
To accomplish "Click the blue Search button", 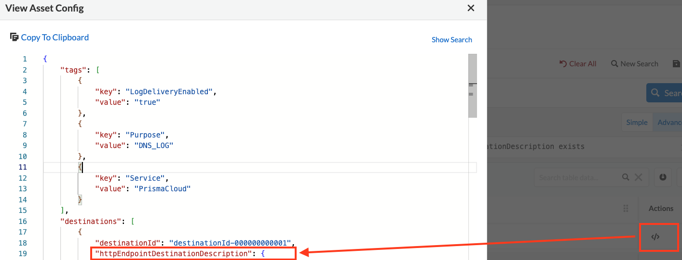I will (664, 93).
